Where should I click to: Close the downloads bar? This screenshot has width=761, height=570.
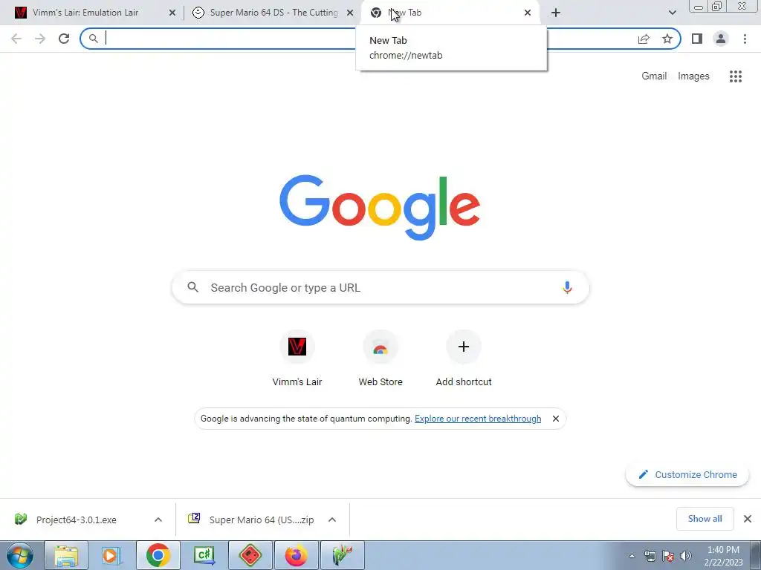click(748, 519)
